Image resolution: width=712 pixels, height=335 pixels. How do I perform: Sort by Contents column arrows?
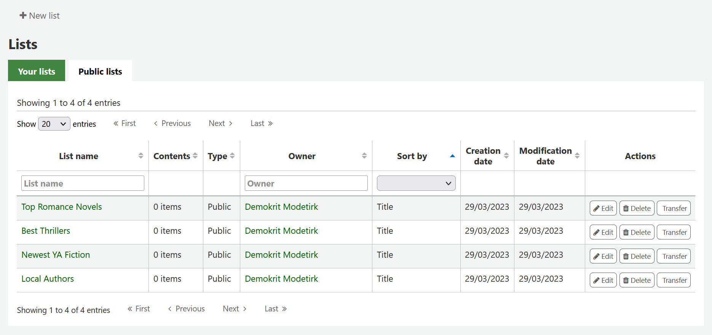[x=195, y=156]
